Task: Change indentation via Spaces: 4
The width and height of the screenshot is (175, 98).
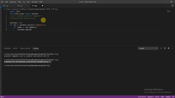Action: tap(150, 97)
